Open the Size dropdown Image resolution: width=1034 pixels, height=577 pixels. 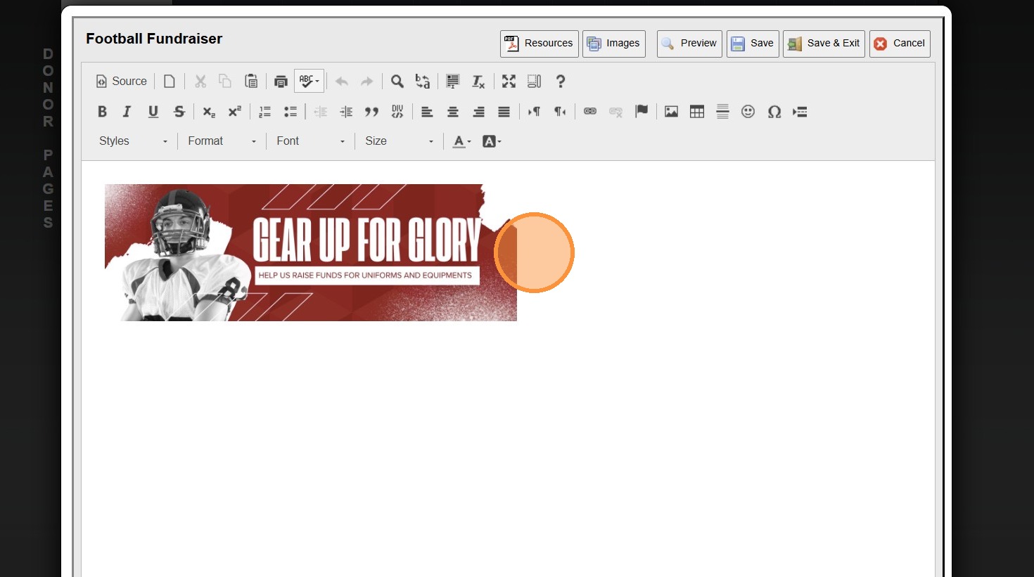point(399,141)
